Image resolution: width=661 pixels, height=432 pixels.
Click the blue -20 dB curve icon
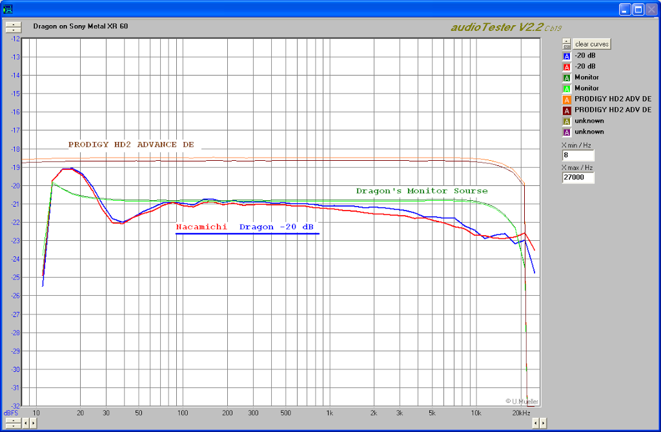click(x=567, y=56)
